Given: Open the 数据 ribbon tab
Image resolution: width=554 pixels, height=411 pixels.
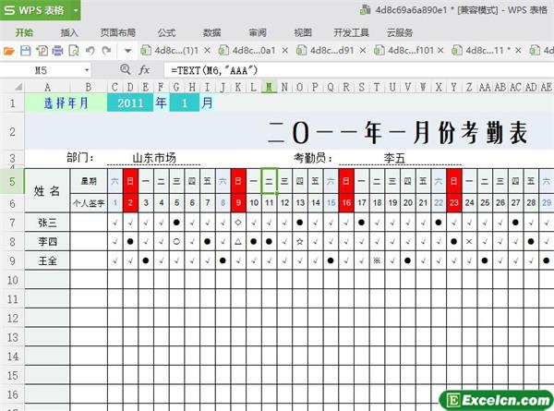Looking at the screenshot, I should coord(211,33).
